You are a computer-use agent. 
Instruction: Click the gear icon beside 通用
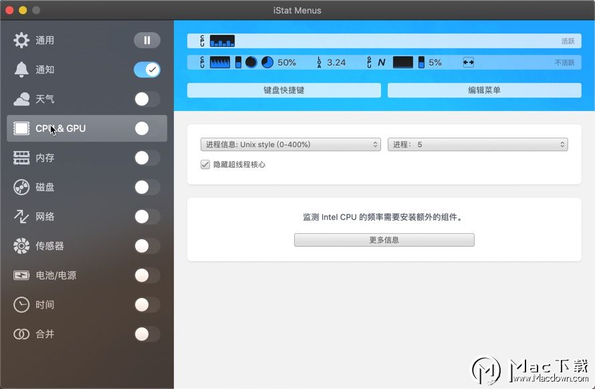coord(21,40)
